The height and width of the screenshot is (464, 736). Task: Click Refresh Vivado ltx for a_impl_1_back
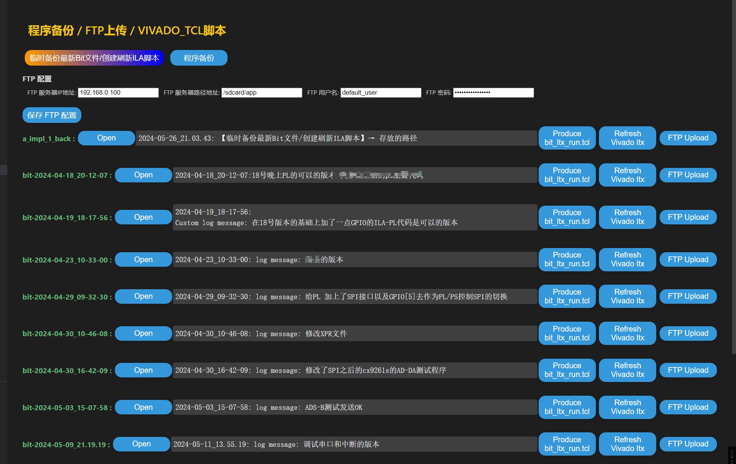point(627,138)
